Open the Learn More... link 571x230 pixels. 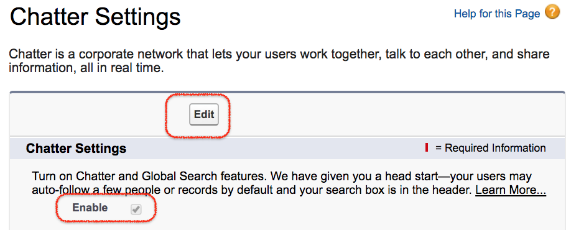click(511, 190)
